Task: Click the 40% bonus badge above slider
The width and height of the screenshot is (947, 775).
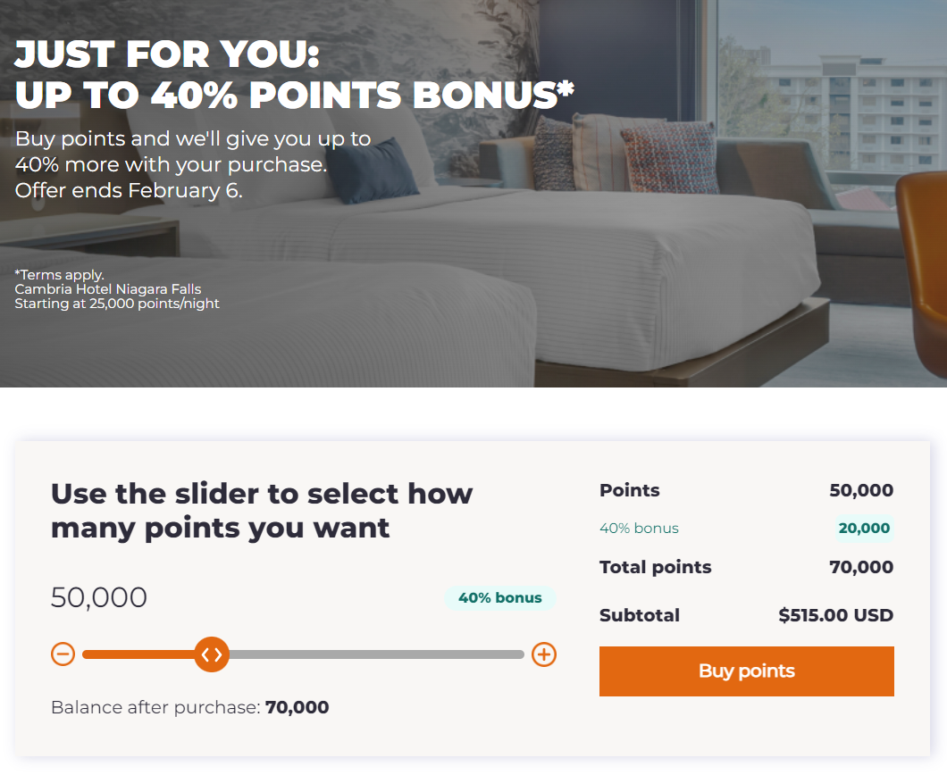Action: point(500,597)
